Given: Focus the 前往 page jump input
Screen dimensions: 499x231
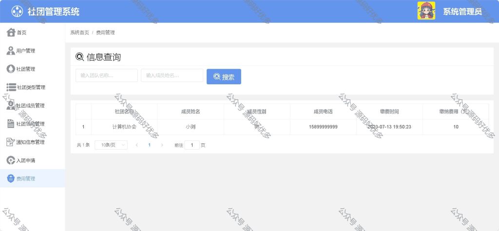Looking at the screenshot, I should coord(192,145).
